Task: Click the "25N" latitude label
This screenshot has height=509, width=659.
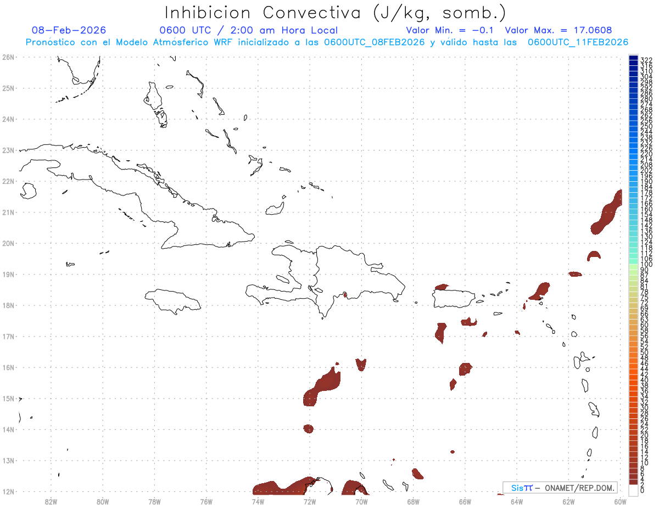Action: (x=8, y=88)
